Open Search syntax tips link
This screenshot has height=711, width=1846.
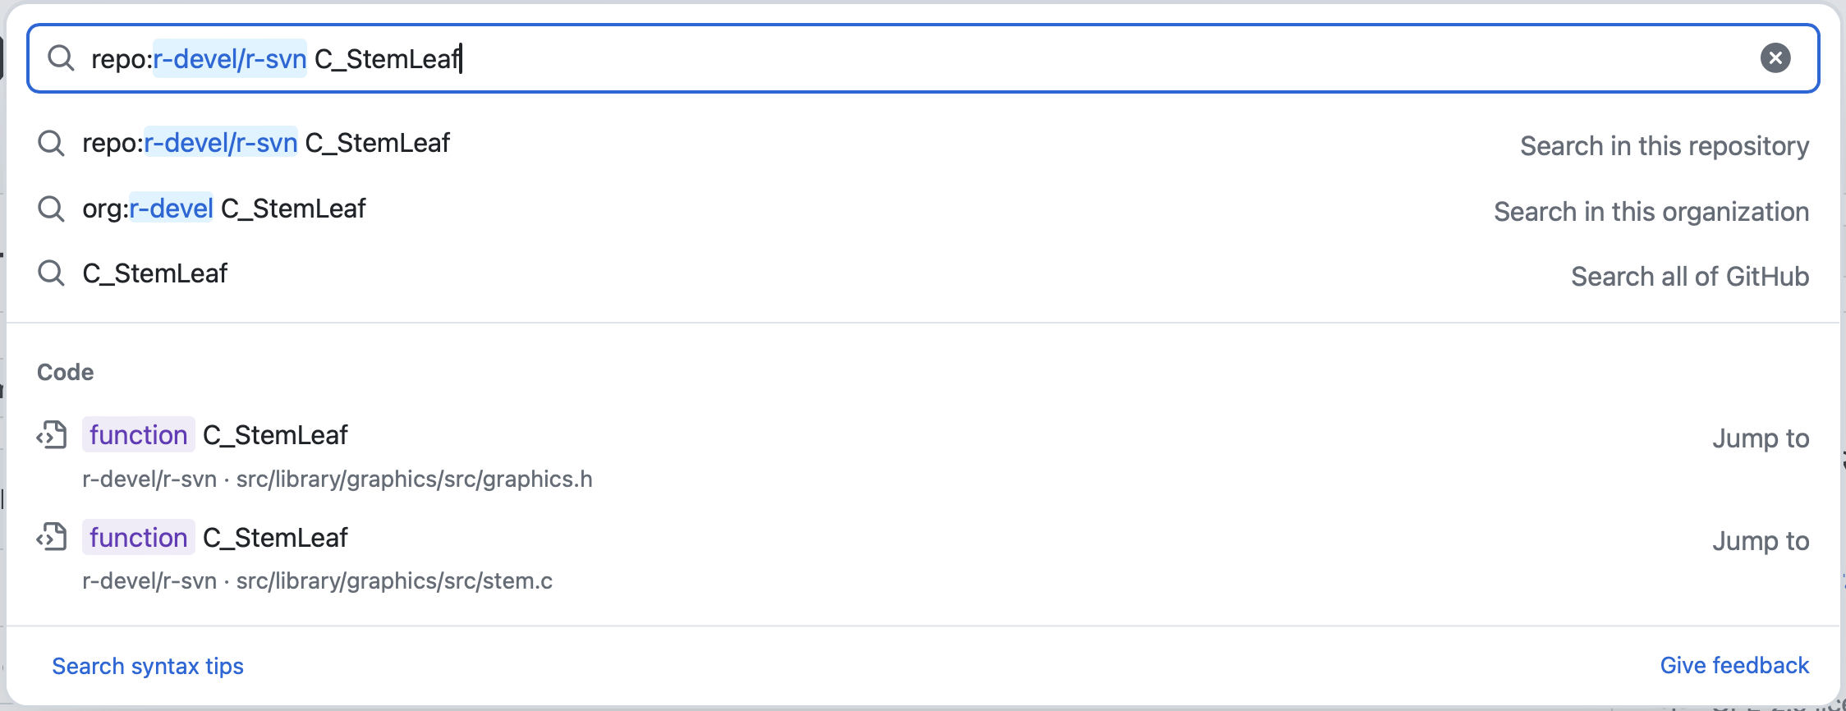pyautogui.click(x=148, y=666)
